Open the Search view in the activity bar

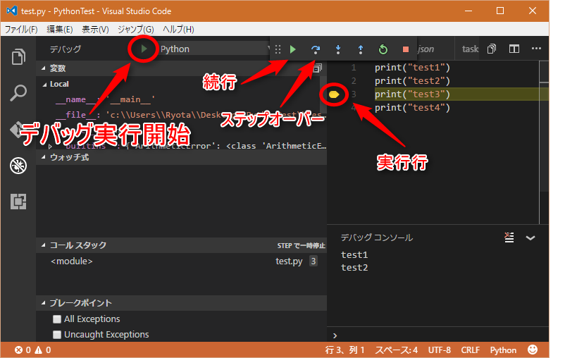[18, 93]
